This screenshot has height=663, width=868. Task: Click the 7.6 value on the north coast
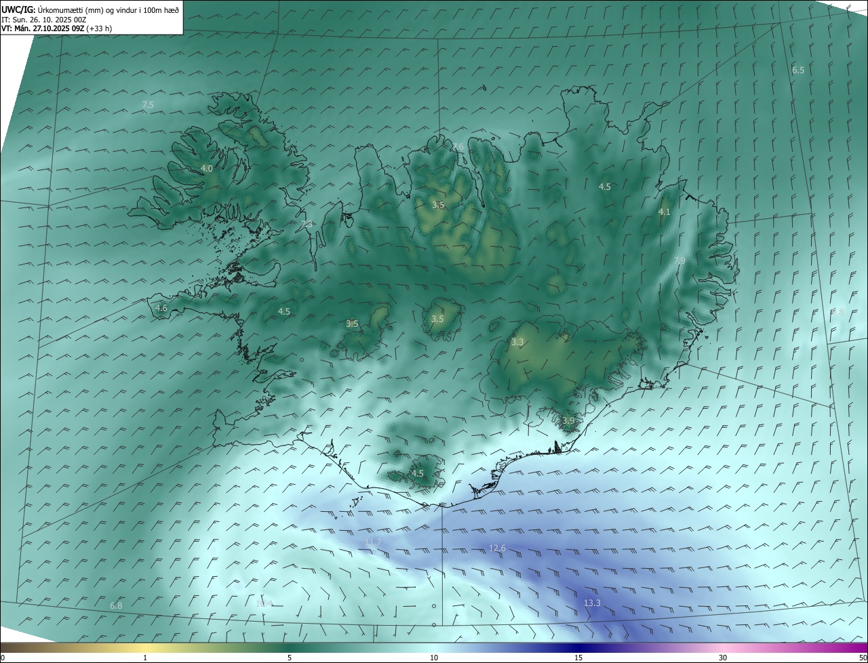click(458, 147)
